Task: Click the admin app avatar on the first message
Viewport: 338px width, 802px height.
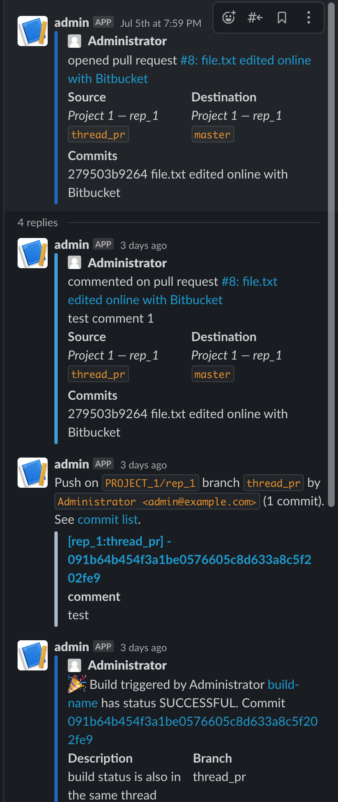Action: [x=33, y=31]
